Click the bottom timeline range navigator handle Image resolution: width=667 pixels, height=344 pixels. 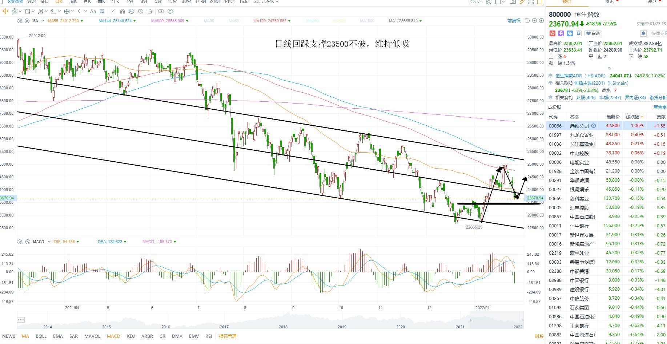point(21,320)
